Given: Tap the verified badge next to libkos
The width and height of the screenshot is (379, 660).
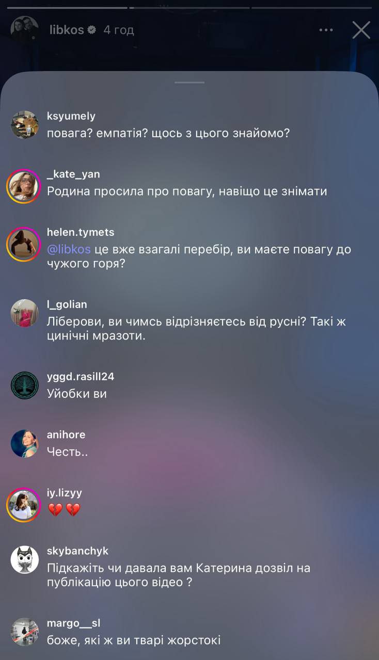Looking at the screenshot, I should 92,30.
